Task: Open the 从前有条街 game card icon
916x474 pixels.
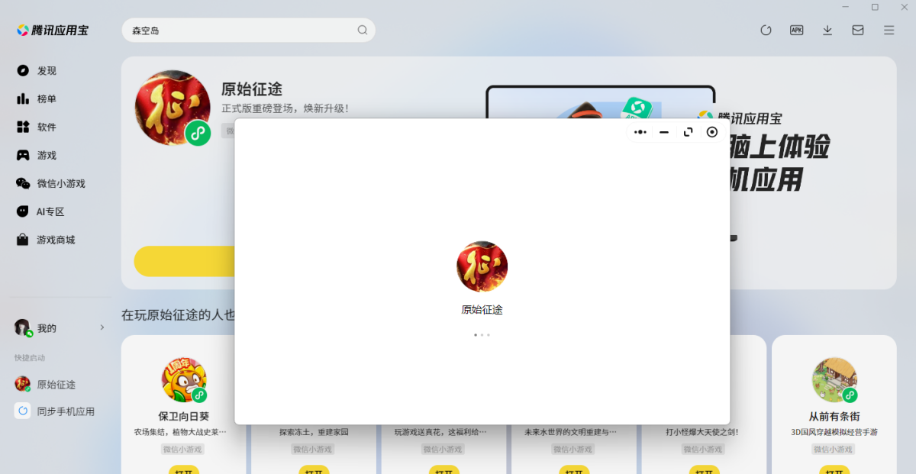Action: [834, 379]
